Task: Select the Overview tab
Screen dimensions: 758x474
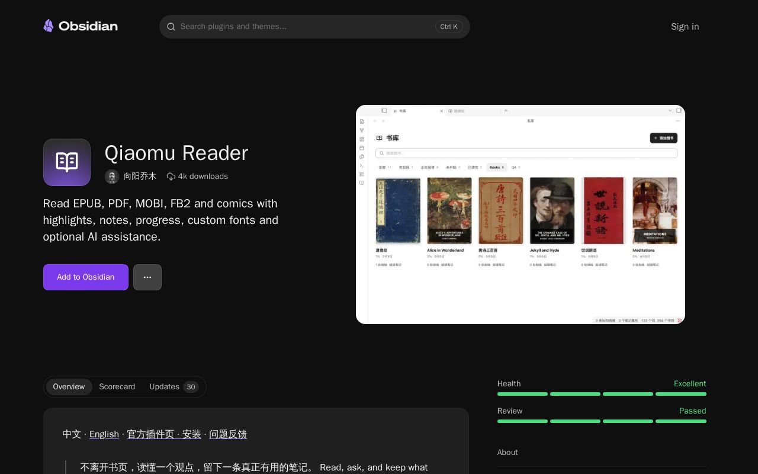Action: coord(69,387)
